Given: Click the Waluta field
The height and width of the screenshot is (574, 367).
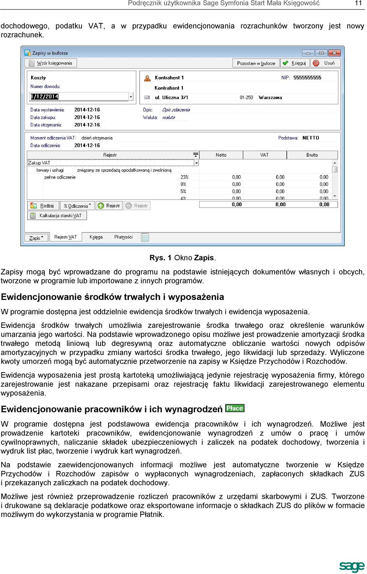Looking at the screenshot, I should (x=169, y=117).
